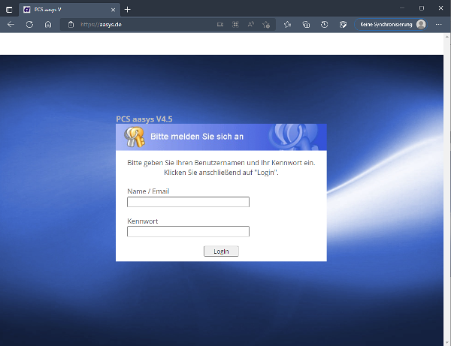The width and height of the screenshot is (451, 346).
Task: Open the Favorites list icon
Action: (287, 25)
